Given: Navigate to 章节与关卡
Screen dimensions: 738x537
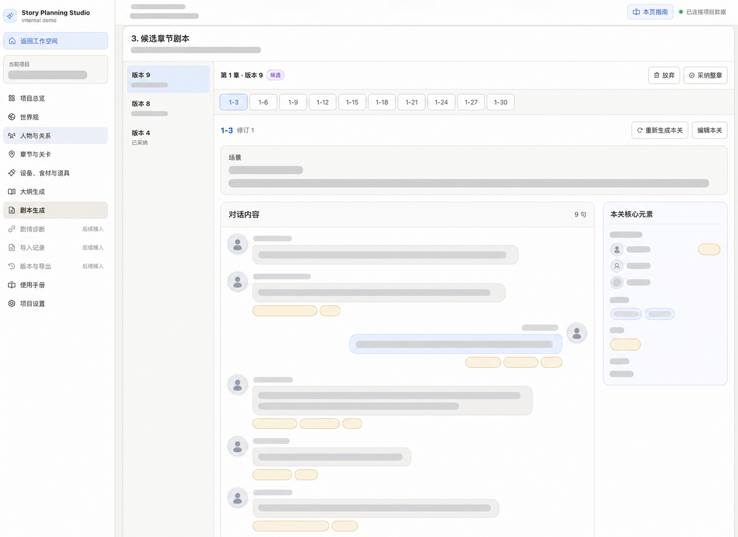Looking at the screenshot, I should (x=56, y=154).
